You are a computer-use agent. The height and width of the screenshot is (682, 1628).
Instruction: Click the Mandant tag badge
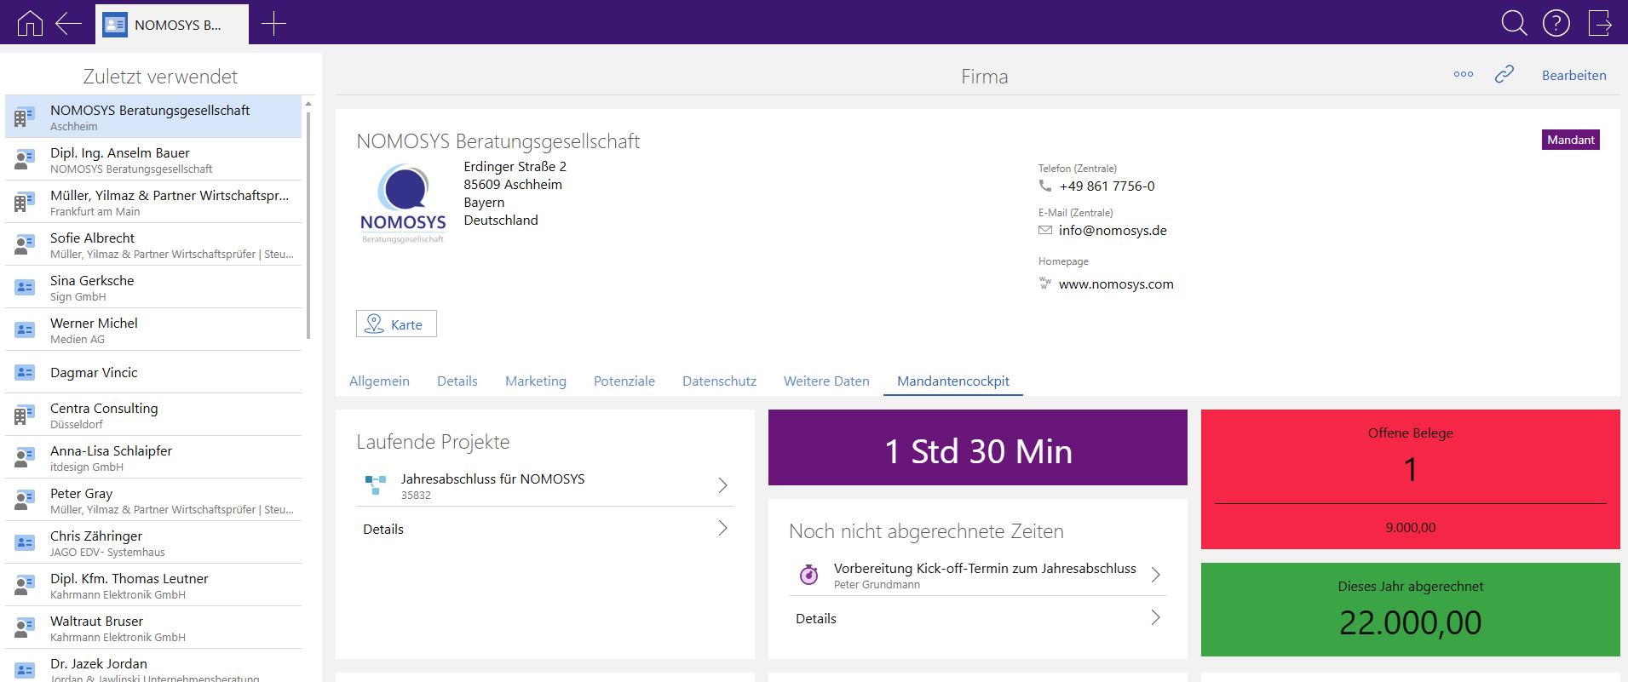coord(1571,140)
